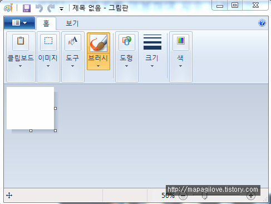Click the cursor position crosshair in status bar
This screenshot has height=204, width=271.
pos(9,196)
